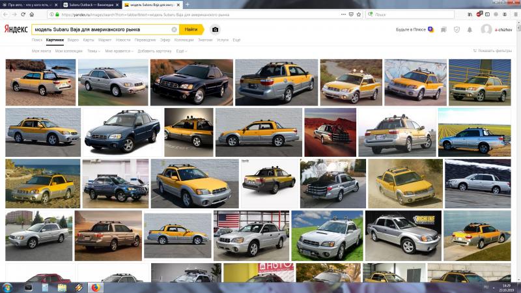Open Yandex notifications bell
521x293 pixels.
click(x=470, y=29)
